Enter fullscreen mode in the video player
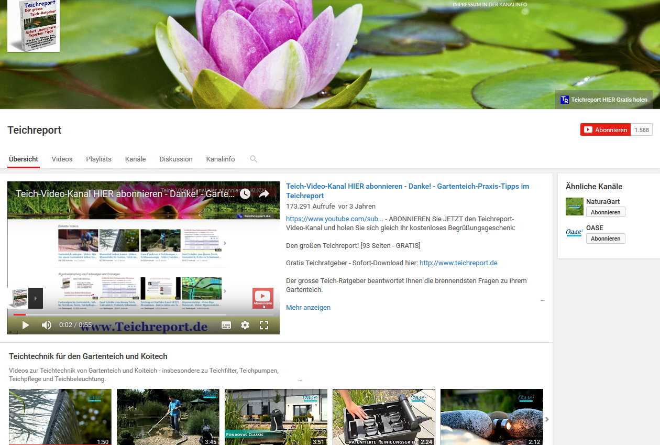660x445 pixels. tap(264, 325)
